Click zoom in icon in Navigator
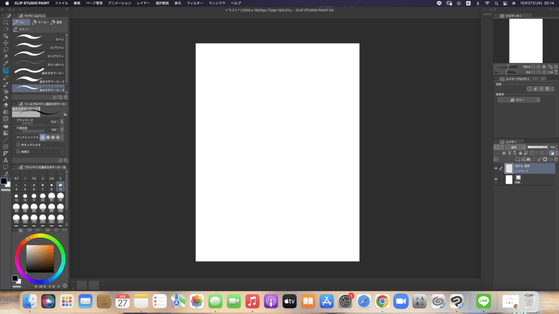The image size is (559, 314). 538,66
